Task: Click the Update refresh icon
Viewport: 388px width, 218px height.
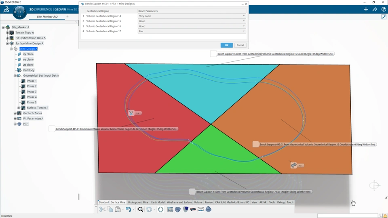Action: click(149, 210)
